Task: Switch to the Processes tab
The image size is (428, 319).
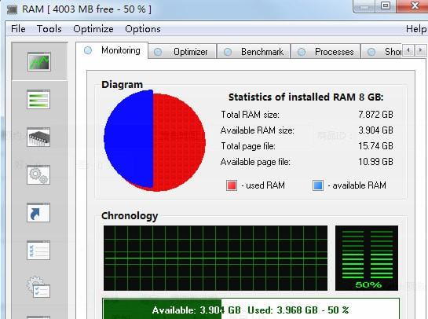Action: (x=326, y=51)
